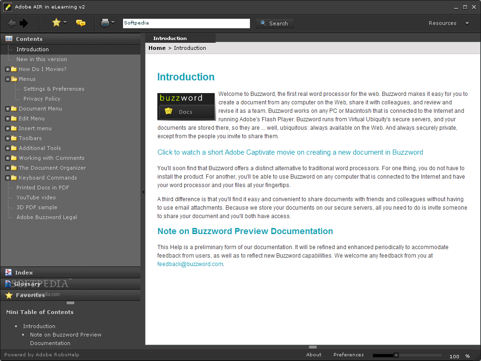Expand the How Do I Movies? folder
This screenshot has height=361, width=481.
point(8,70)
